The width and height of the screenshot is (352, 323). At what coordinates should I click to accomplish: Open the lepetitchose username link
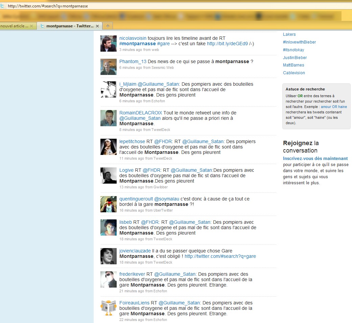pos(132,142)
